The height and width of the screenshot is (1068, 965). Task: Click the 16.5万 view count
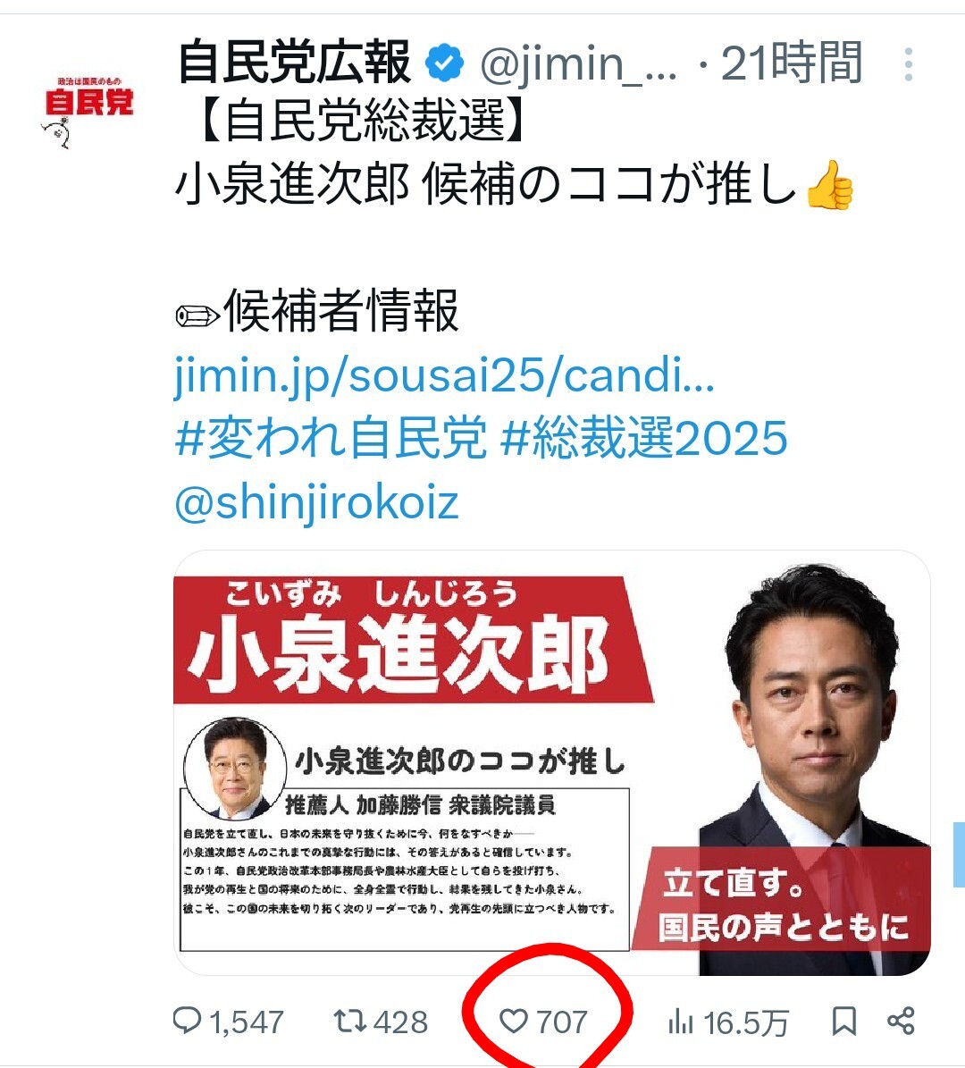pos(746,1022)
